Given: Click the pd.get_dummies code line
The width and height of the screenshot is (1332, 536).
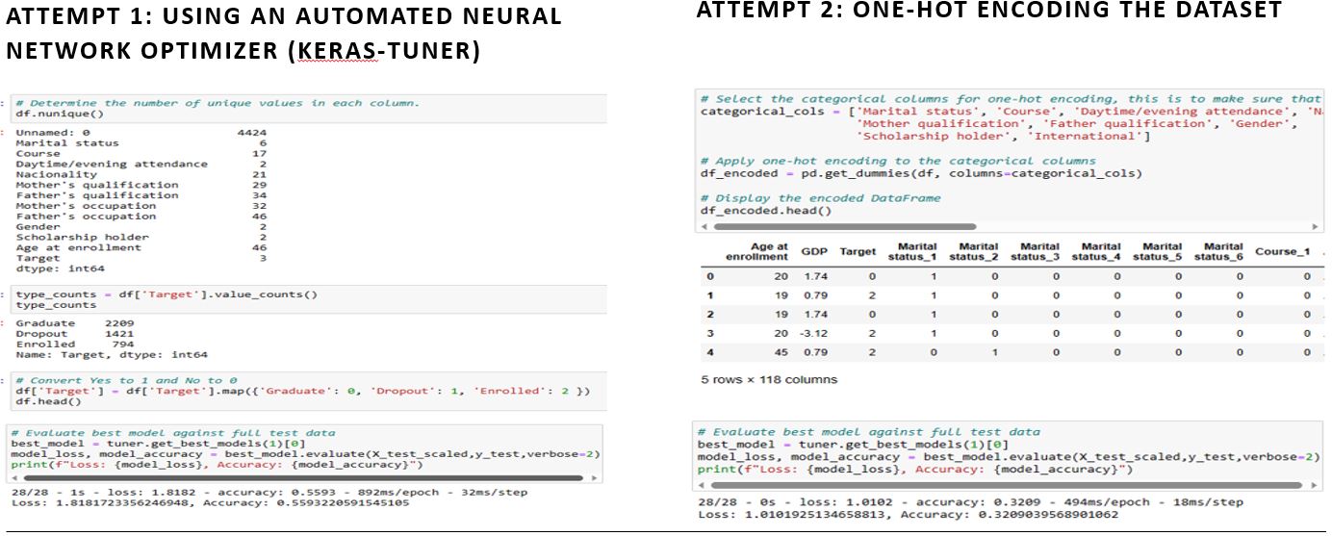Looking at the screenshot, I should tap(921, 173).
